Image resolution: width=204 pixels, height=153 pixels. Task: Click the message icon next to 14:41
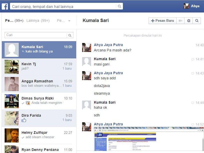[193, 59]
